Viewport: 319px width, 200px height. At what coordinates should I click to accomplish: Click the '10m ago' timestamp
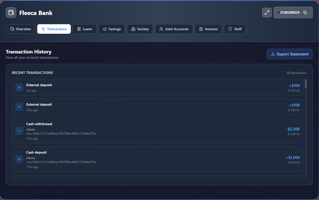(x=32, y=110)
